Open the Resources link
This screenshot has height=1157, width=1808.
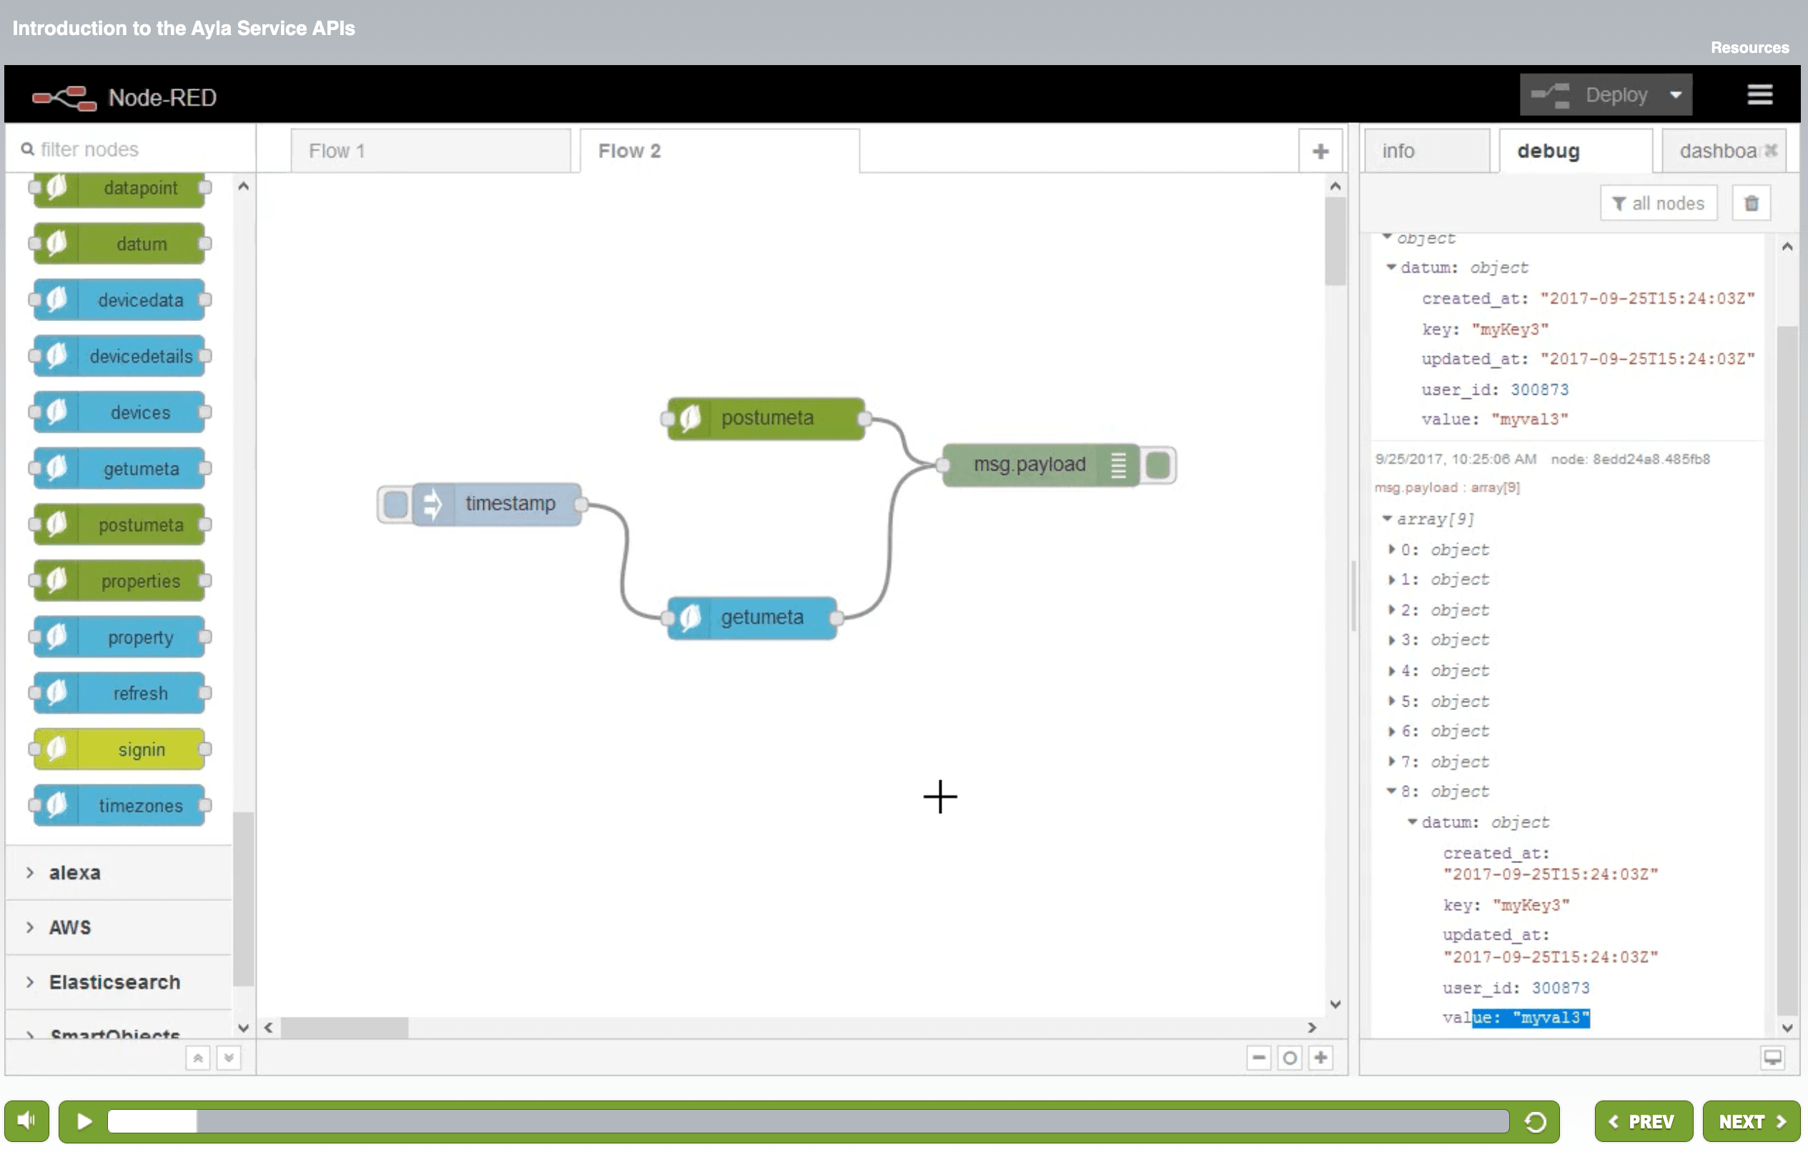tap(1750, 47)
